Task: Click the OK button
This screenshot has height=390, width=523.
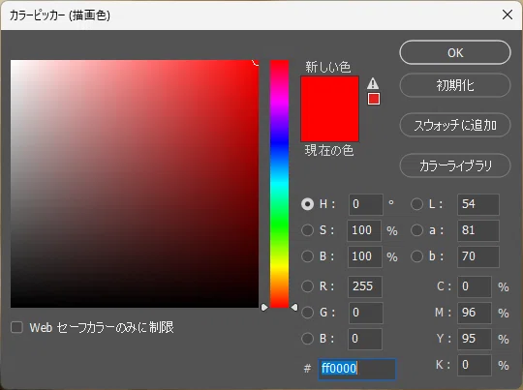Action: (455, 52)
